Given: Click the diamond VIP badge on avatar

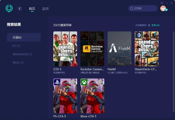Looking at the screenshot, I should (x=166, y=10).
